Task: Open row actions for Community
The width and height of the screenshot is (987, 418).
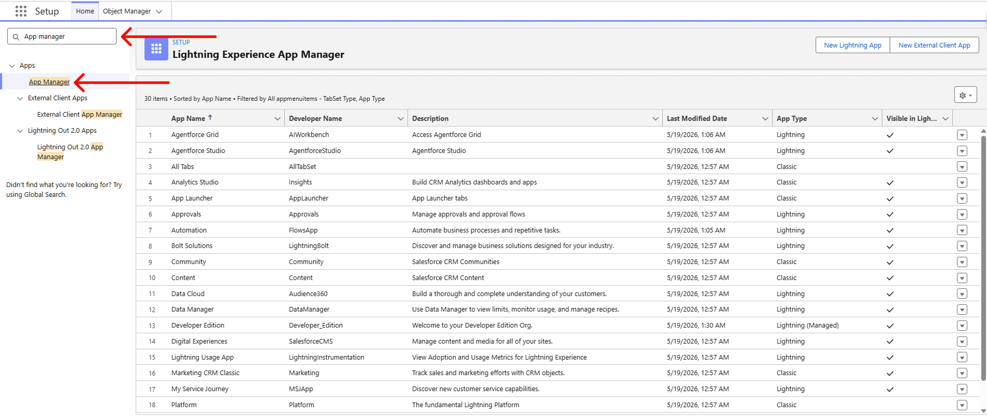Action: [x=962, y=262]
